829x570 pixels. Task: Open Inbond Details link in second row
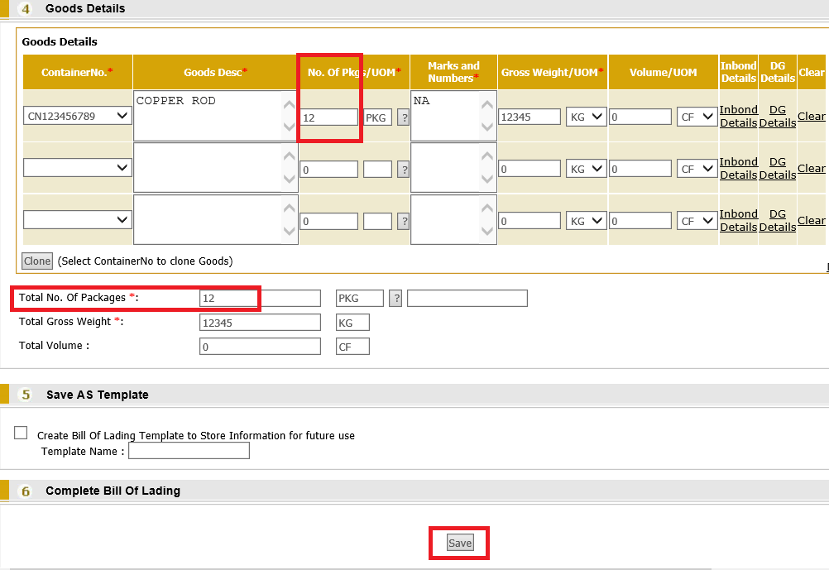739,168
